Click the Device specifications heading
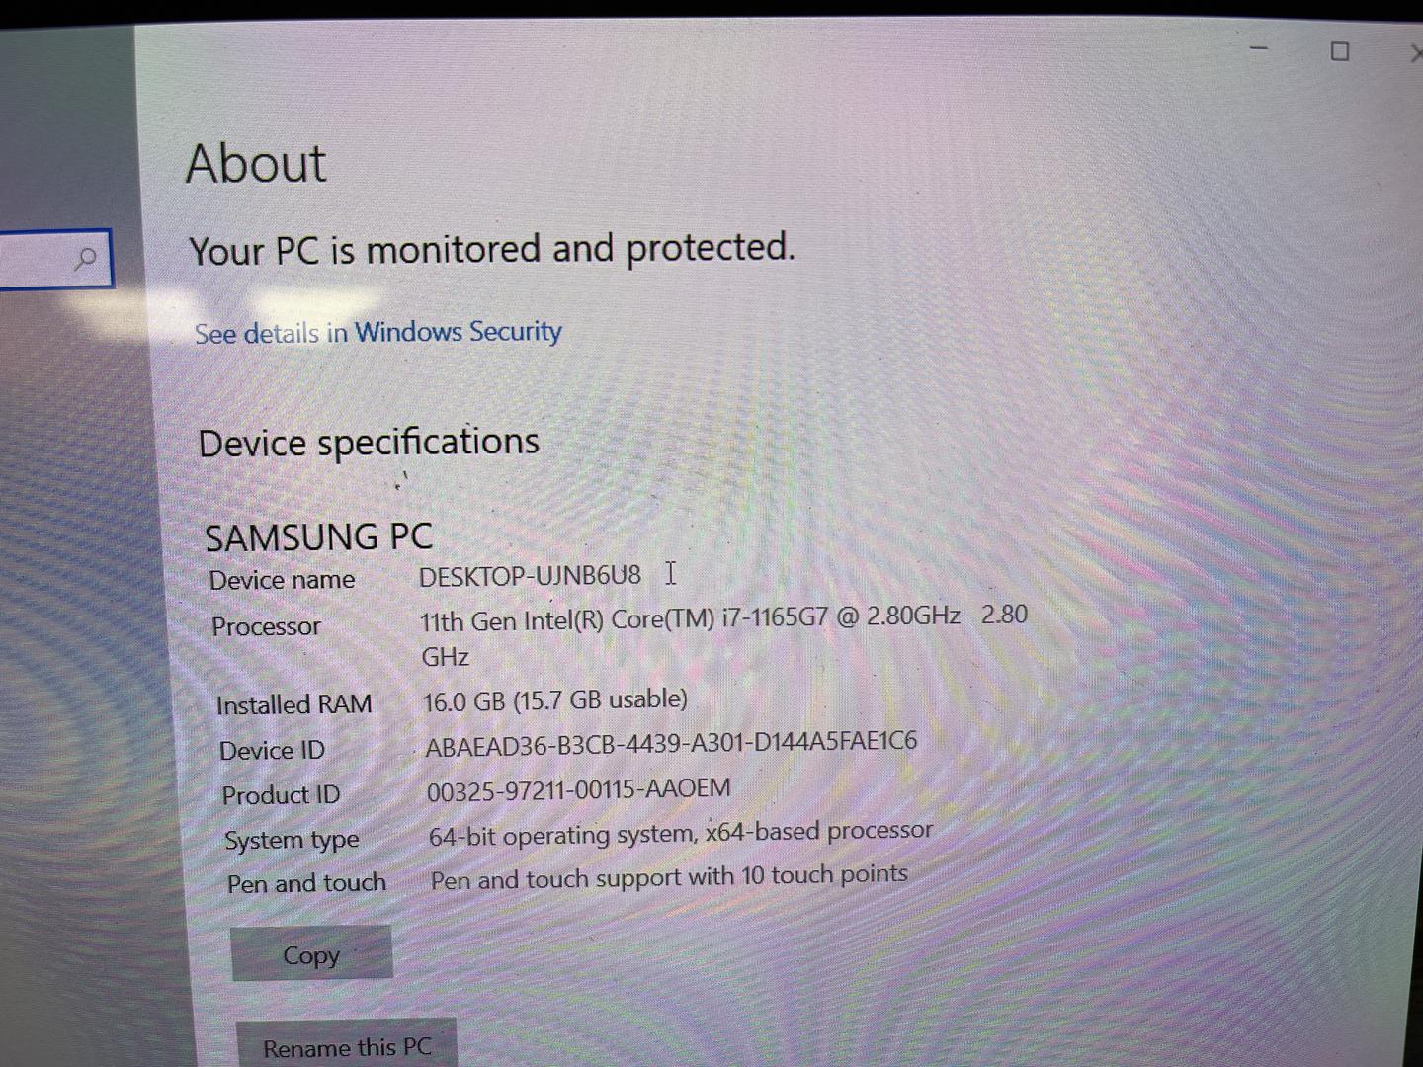This screenshot has width=1423, height=1067. click(x=369, y=443)
